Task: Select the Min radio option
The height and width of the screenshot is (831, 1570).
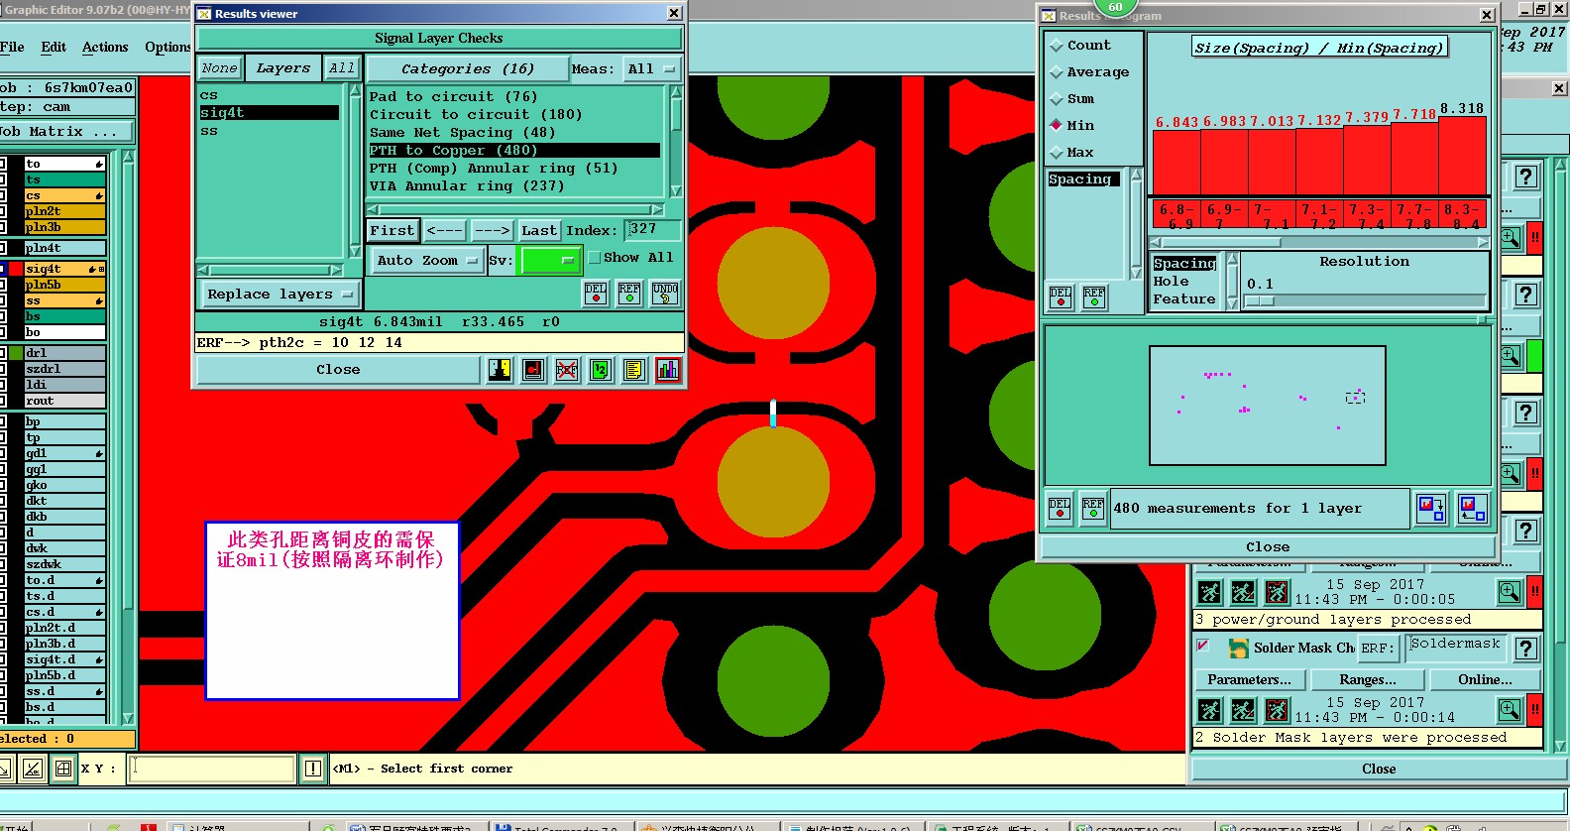Action: [x=1056, y=126]
